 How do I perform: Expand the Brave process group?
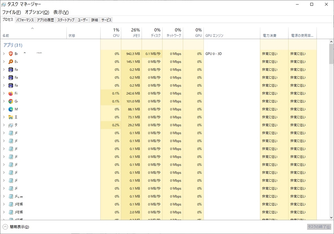4,54
